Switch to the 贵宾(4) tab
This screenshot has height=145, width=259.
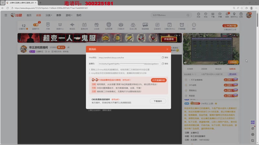[218, 69]
